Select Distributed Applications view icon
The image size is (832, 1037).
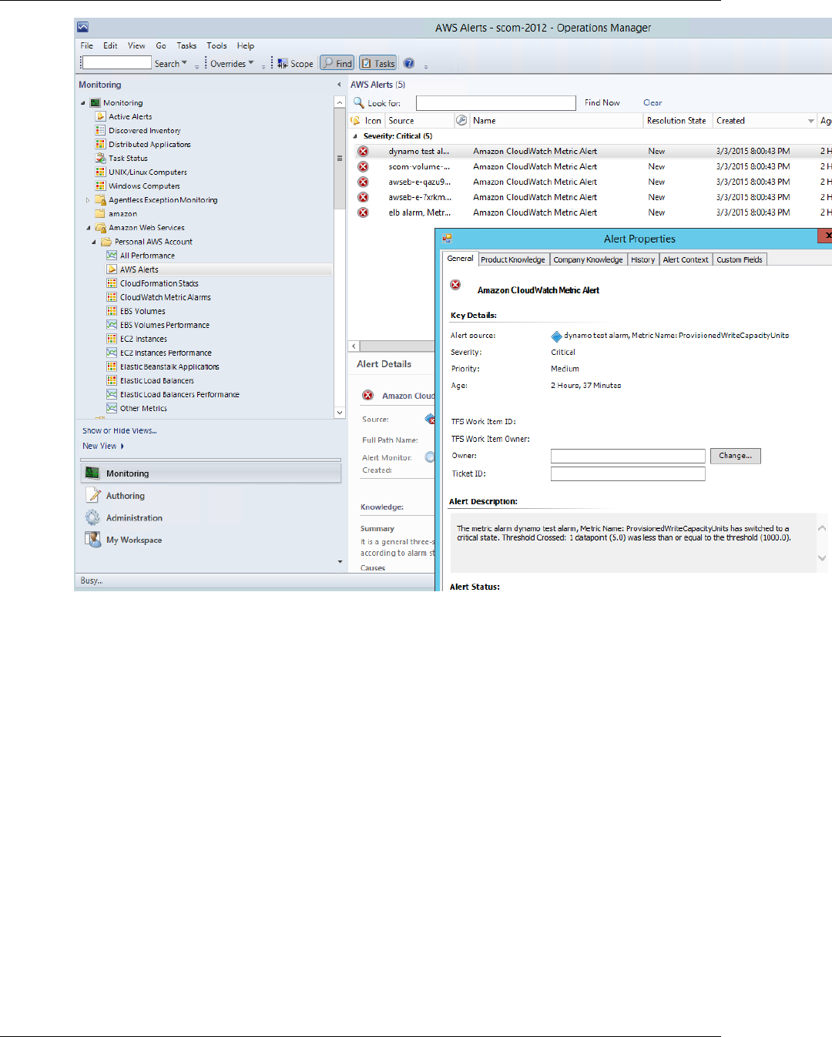click(x=100, y=144)
